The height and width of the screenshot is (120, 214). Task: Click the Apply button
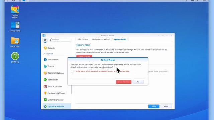coord(154,106)
